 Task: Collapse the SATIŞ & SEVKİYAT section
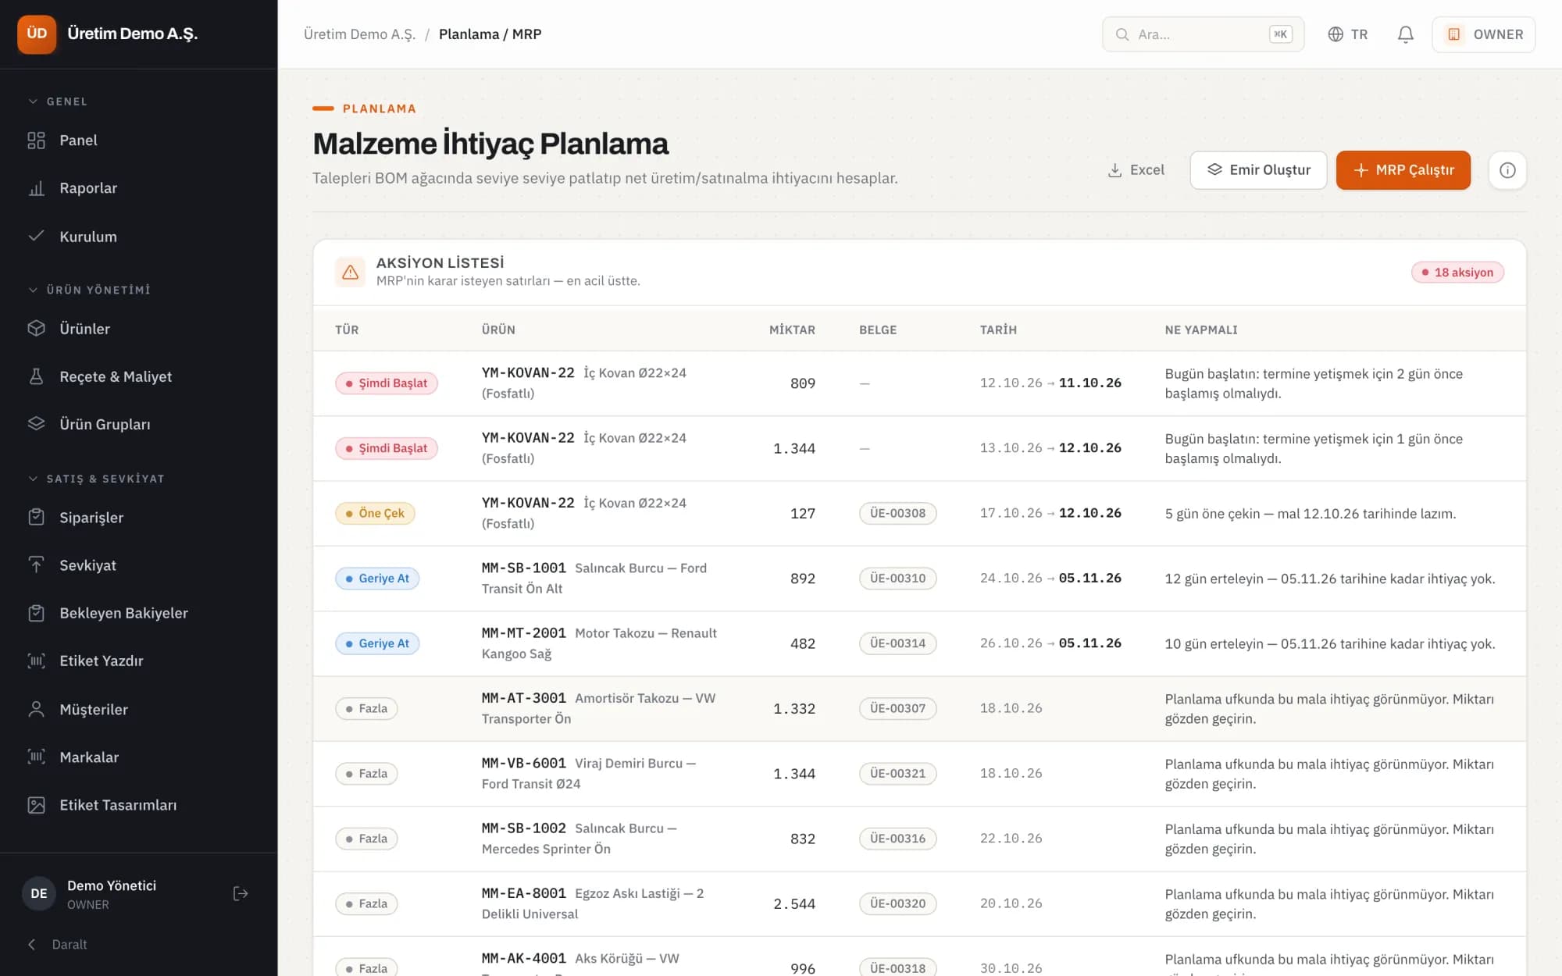(x=97, y=479)
